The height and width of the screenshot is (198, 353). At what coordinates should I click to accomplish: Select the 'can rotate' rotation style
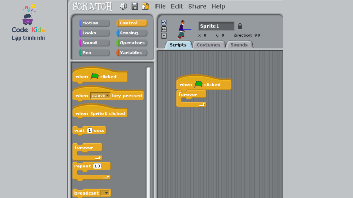(164, 23)
